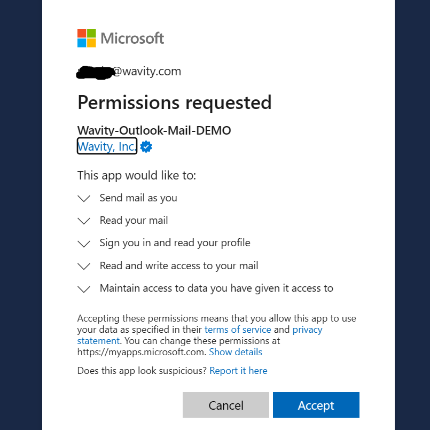Screen dimensions: 430x430
Task: Click the @wavity.com account email address
Action: pos(129,72)
